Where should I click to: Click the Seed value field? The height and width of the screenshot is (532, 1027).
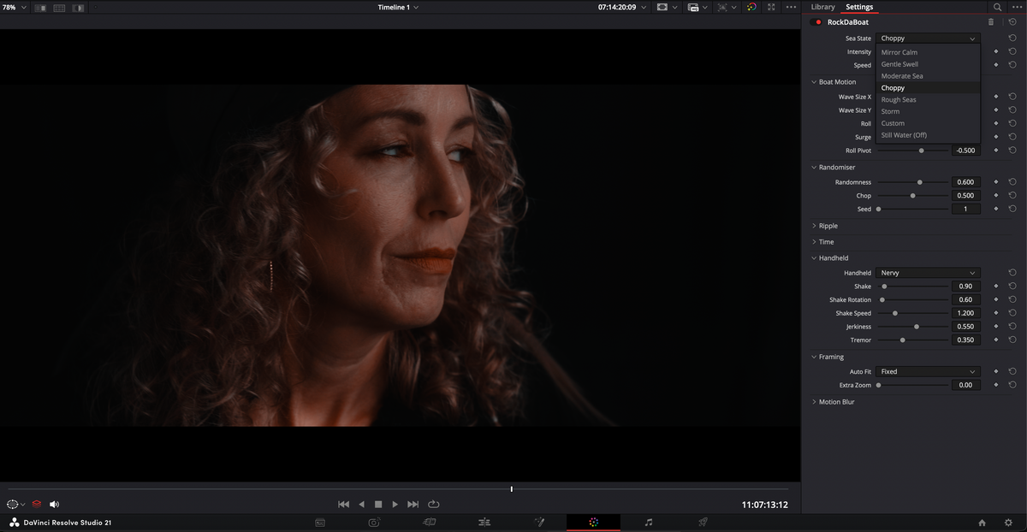(966, 209)
